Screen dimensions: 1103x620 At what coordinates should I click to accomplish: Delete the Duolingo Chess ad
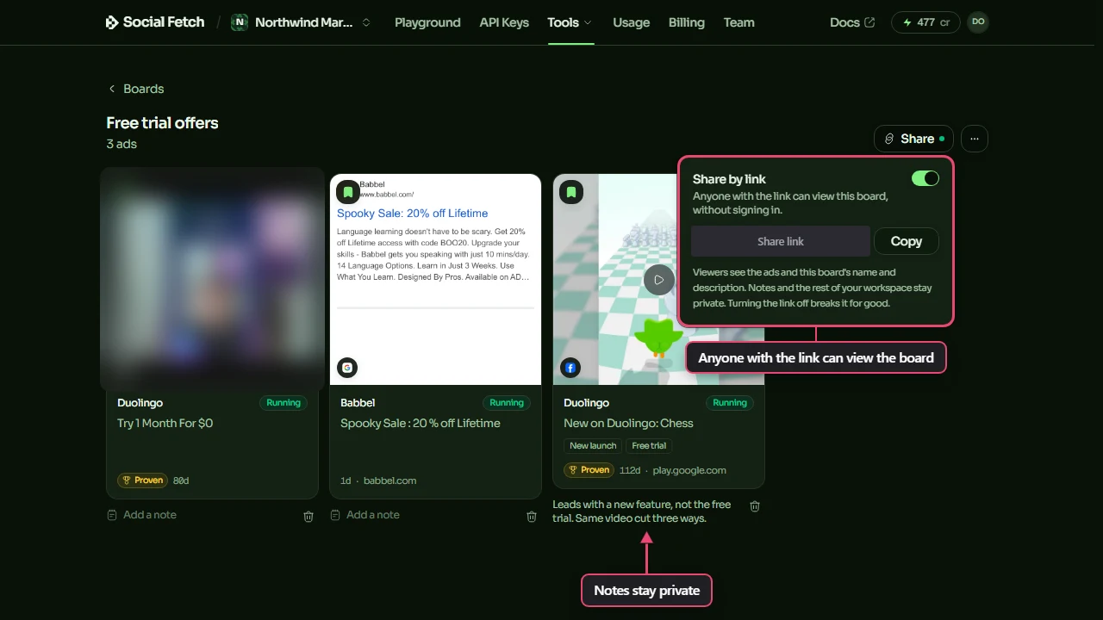point(755,506)
